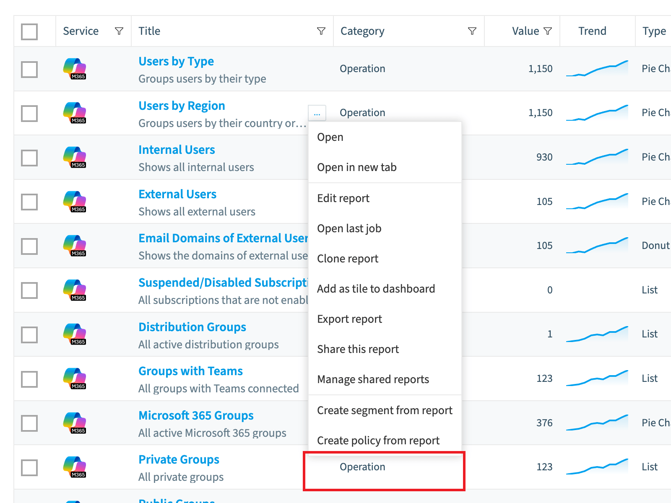Open the Suspended/Disabled Subscriptions link
This screenshot has height=503, width=671.
click(224, 283)
